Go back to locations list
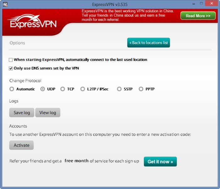 point(148,43)
